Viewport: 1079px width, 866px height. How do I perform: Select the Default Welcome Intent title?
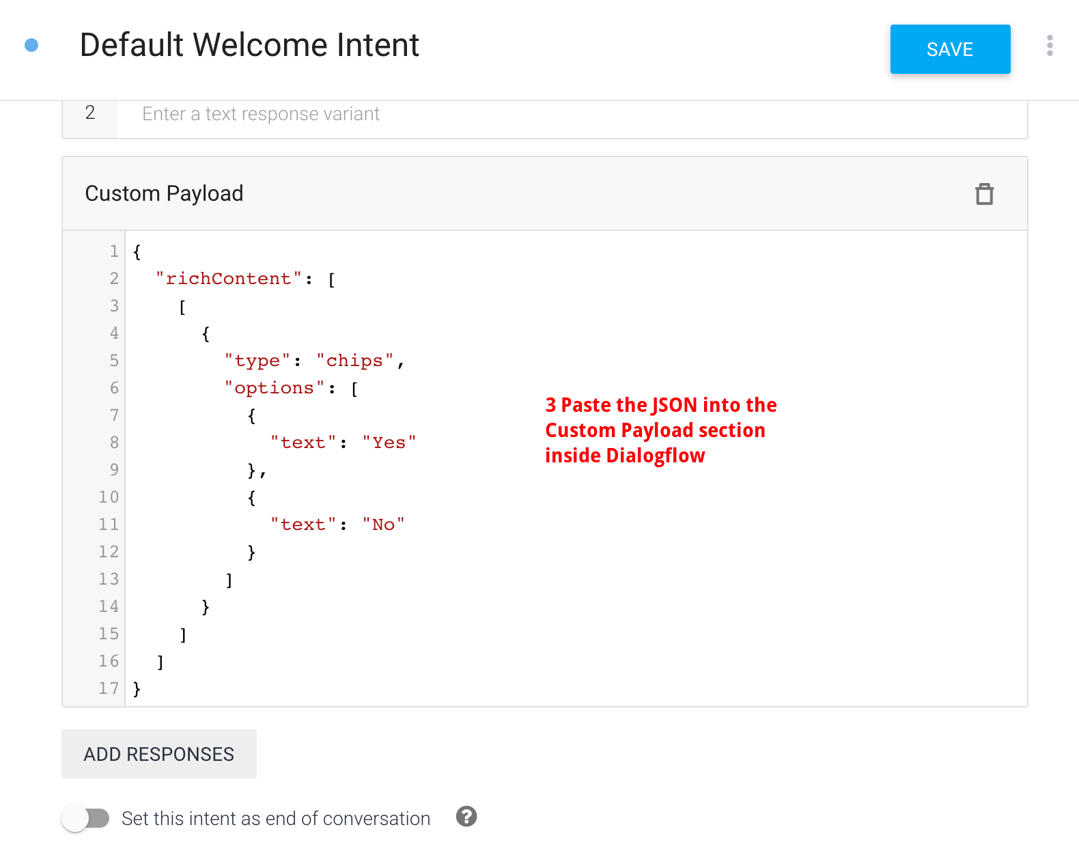(249, 45)
